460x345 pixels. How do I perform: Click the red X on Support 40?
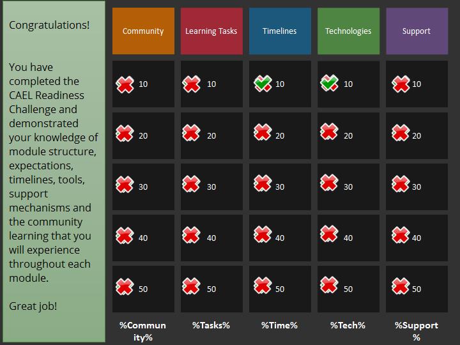401,235
